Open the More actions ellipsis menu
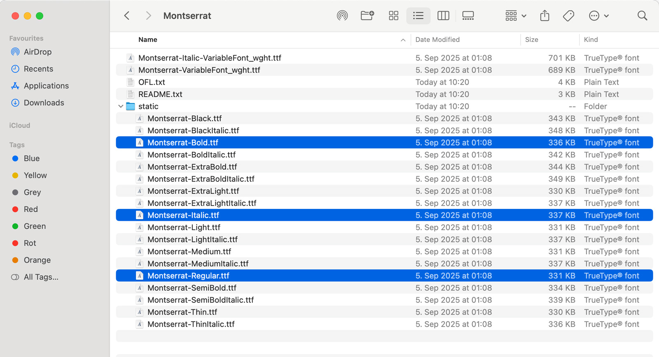 pyautogui.click(x=599, y=16)
